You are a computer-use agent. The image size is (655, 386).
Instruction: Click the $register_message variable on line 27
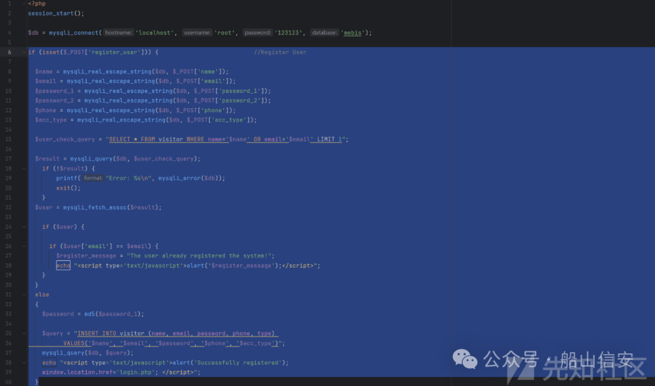coord(86,256)
